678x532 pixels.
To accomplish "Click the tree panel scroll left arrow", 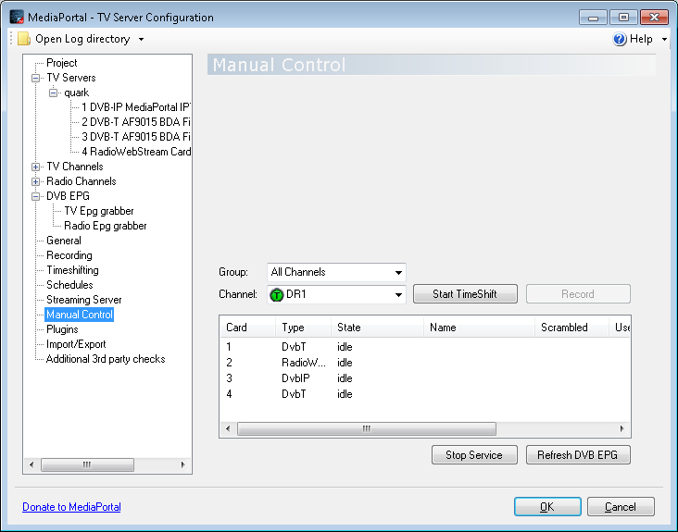I will pyautogui.click(x=31, y=465).
